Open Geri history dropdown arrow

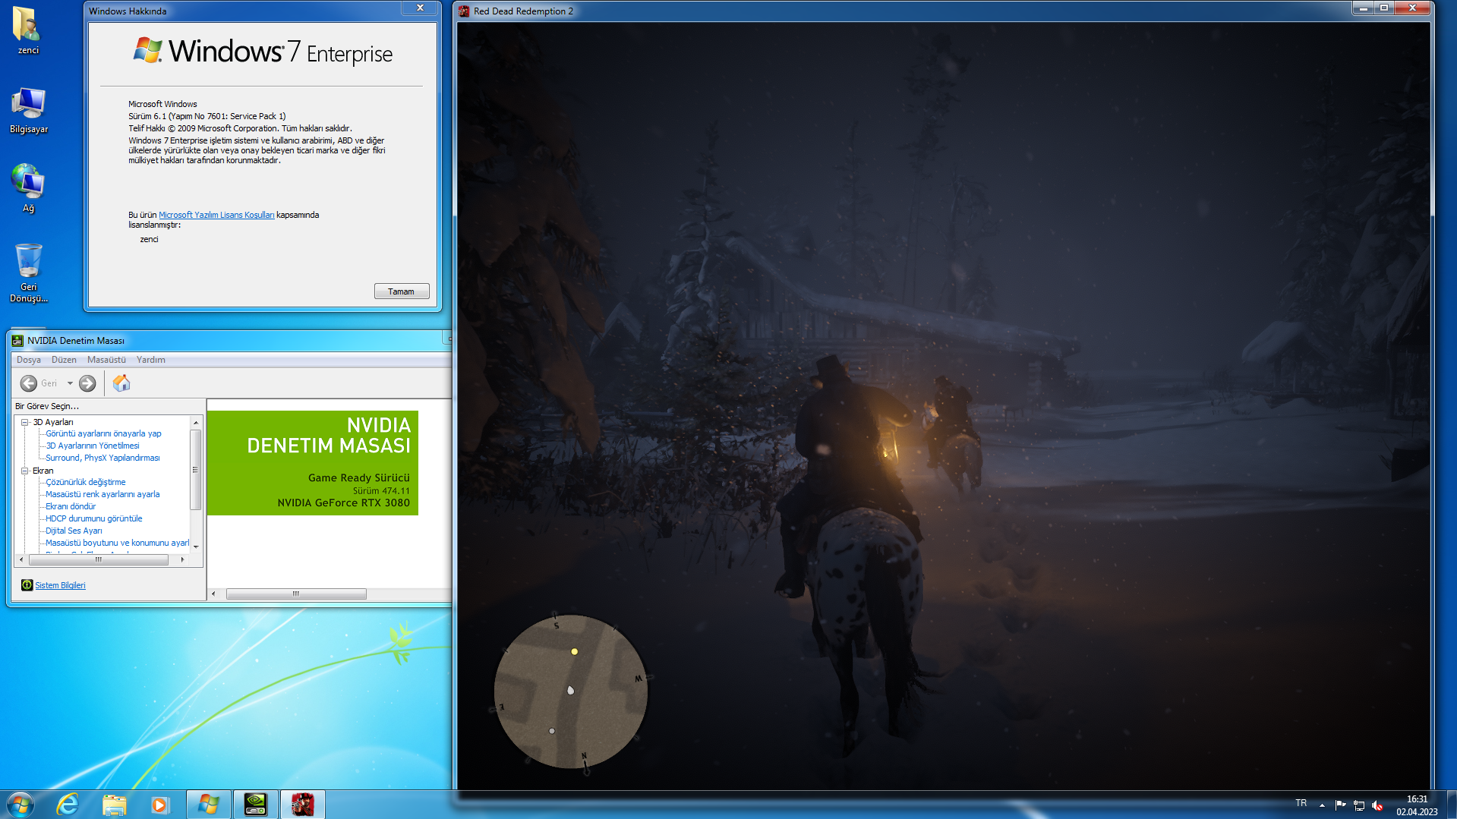(70, 383)
